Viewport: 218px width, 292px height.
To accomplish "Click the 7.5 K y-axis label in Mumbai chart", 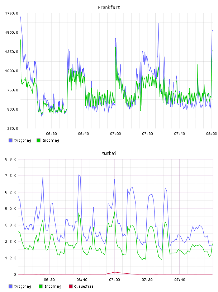I will click(x=11, y=176).
